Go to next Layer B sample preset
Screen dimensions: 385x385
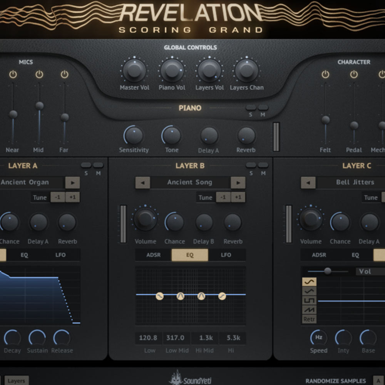coord(238,182)
